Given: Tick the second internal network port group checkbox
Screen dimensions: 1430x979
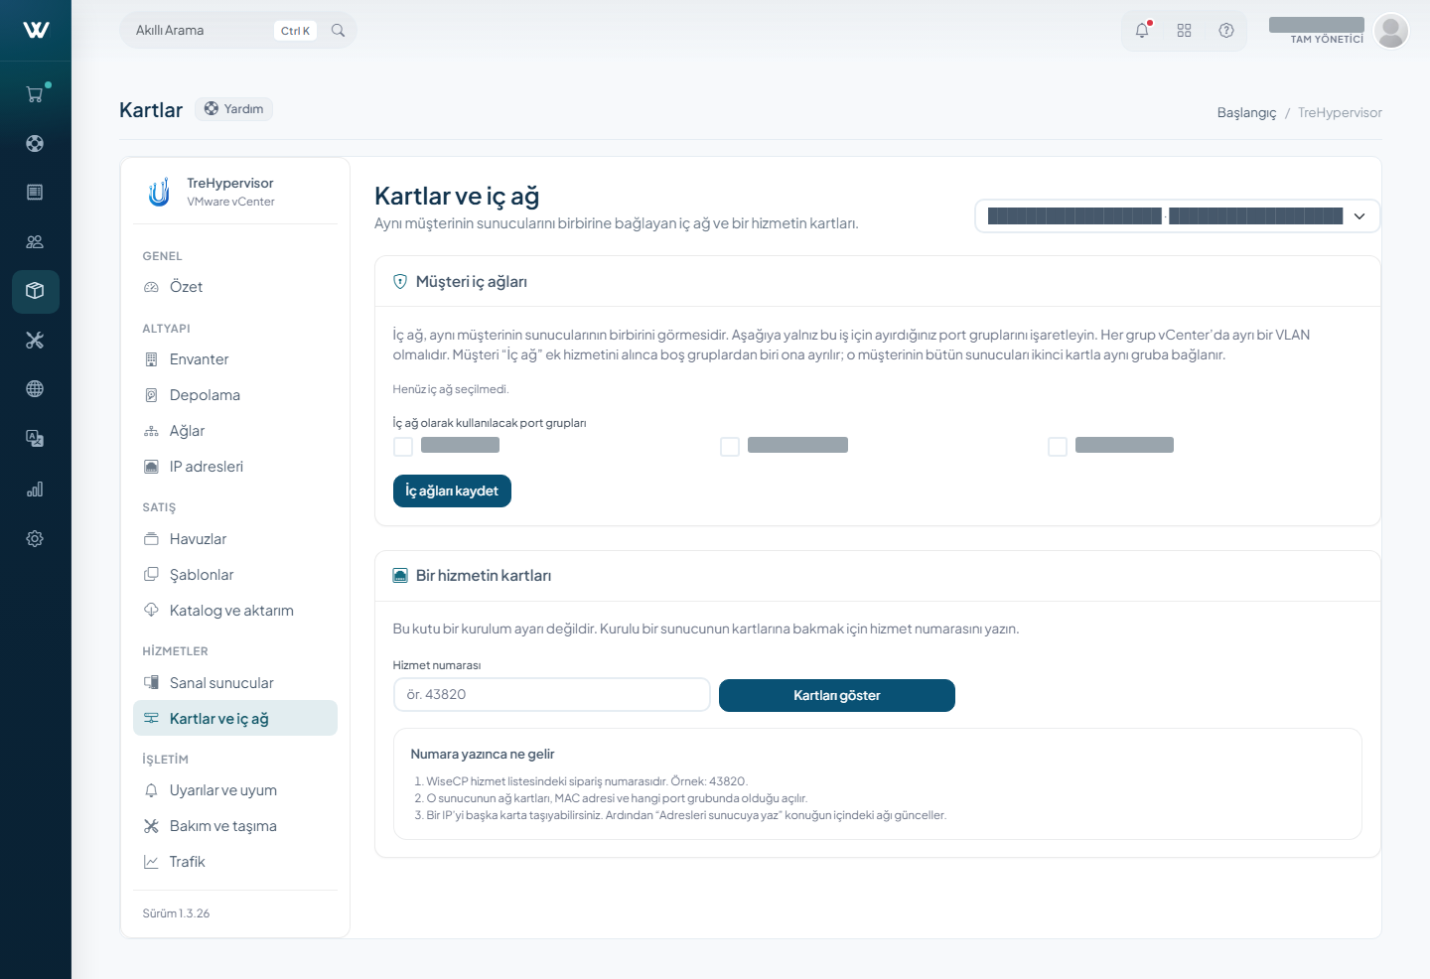Looking at the screenshot, I should [730, 447].
